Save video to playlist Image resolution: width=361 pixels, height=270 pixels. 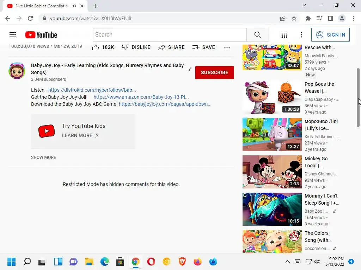tap(203, 47)
